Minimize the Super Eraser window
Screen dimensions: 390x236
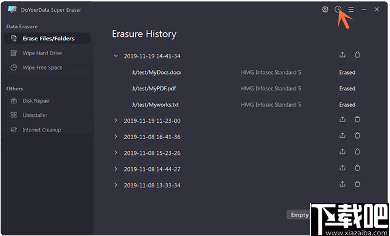click(x=364, y=9)
